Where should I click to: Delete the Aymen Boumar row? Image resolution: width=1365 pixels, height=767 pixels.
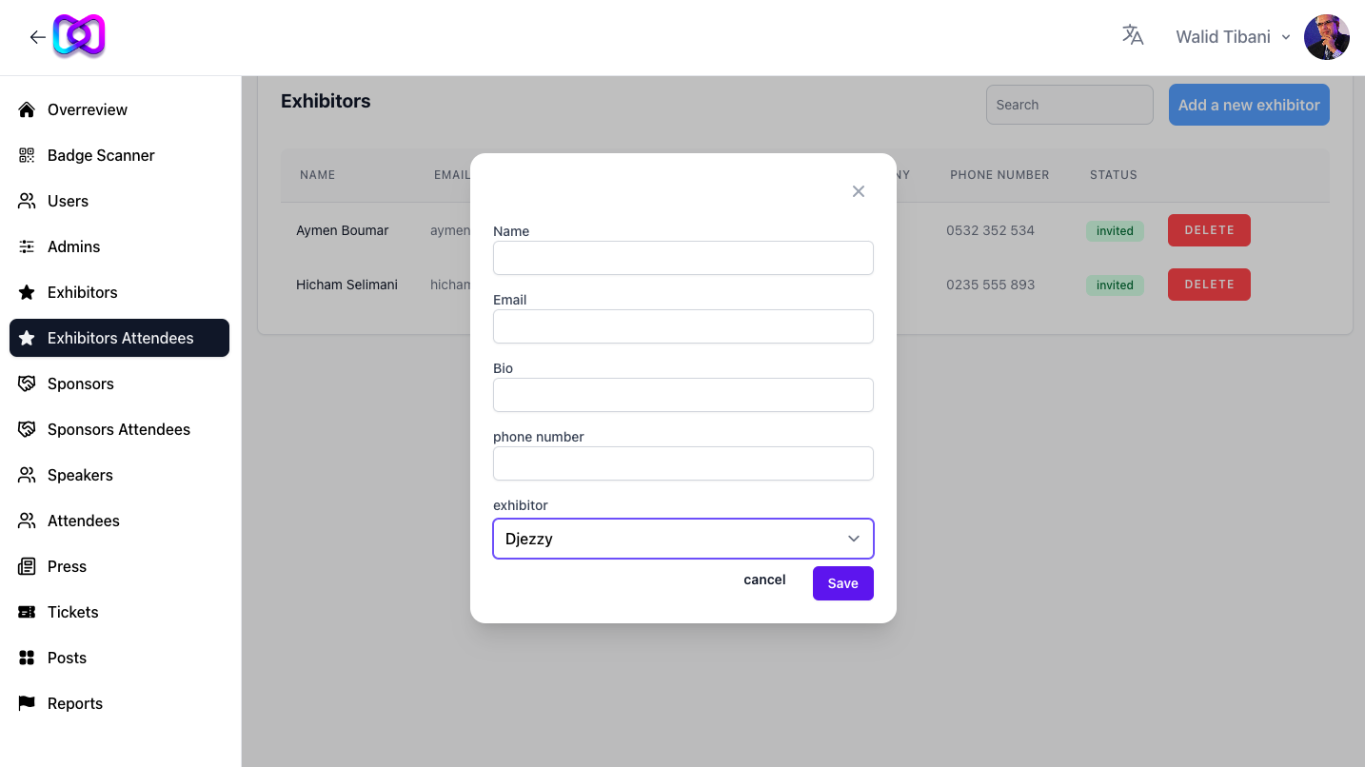[x=1208, y=230]
